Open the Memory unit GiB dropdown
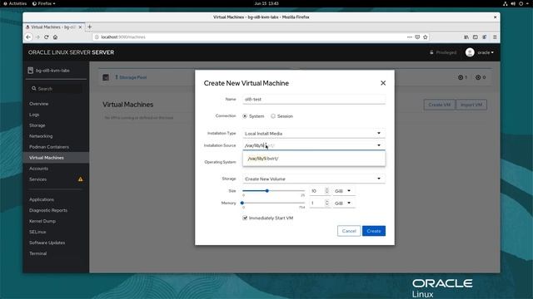533x299 pixels. (343, 203)
